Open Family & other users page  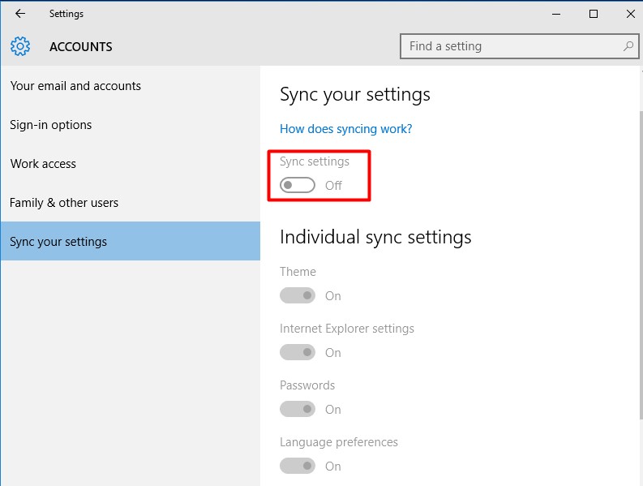[x=64, y=203]
